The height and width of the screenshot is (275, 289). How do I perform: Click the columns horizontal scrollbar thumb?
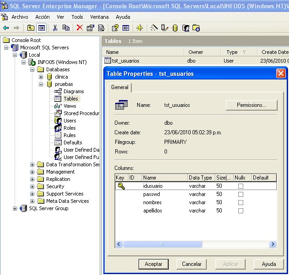(x=162, y=244)
